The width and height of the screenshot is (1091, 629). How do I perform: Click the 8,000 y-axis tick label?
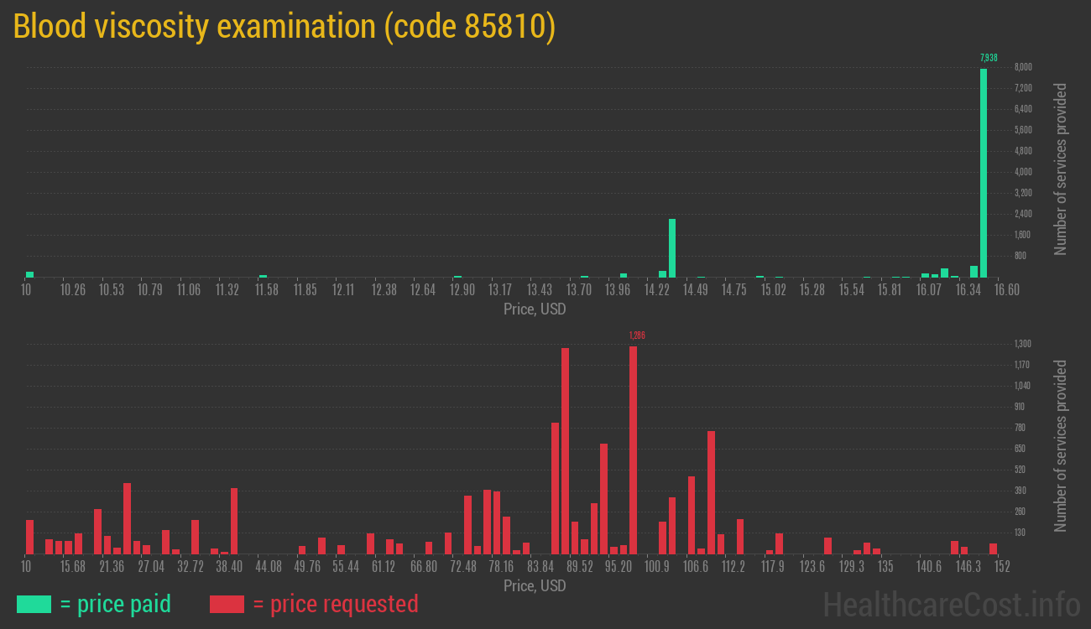pyautogui.click(x=1023, y=67)
